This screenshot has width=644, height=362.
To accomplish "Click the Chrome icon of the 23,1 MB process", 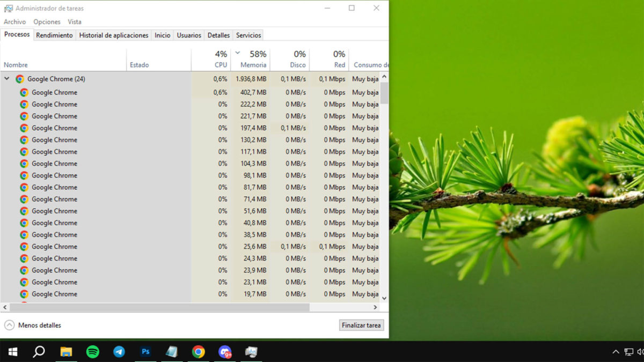I will point(24,282).
